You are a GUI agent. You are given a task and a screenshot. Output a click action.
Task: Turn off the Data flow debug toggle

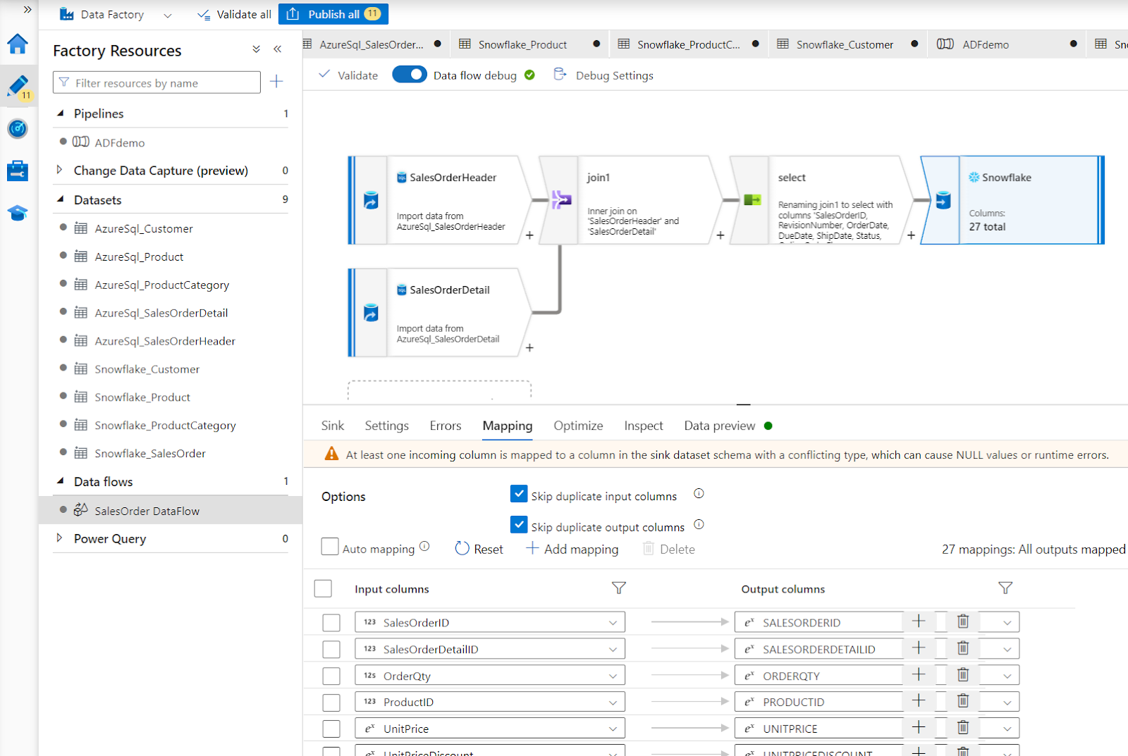[410, 74]
